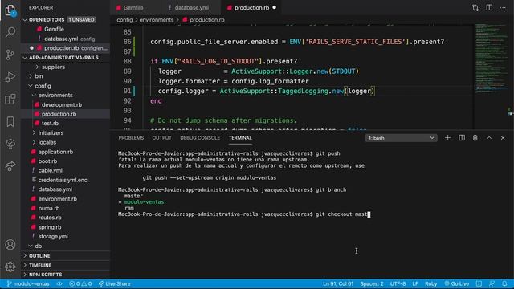Click environments in breadcrumb path
Image resolution: width=514 pixels, height=289 pixels.
tap(157, 19)
